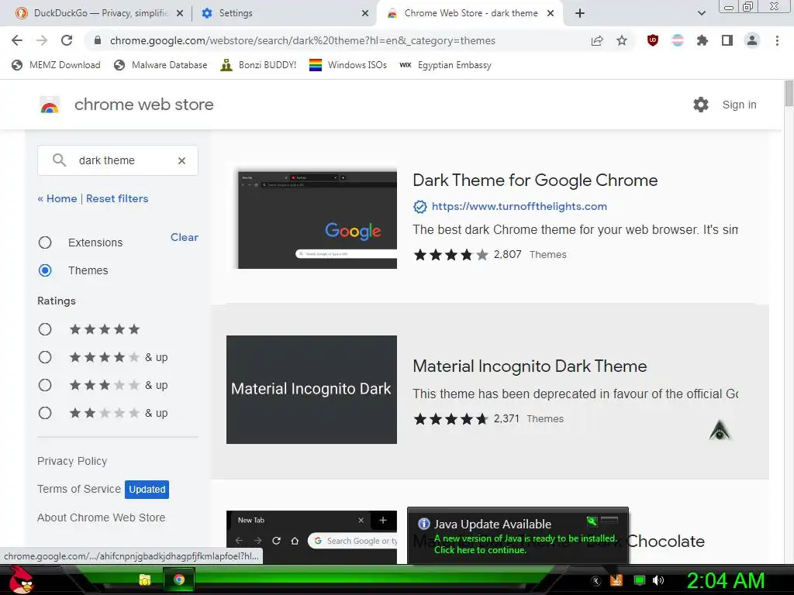Open the file explorer taskbar icon
The image size is (794, 595).
(145, 580)
